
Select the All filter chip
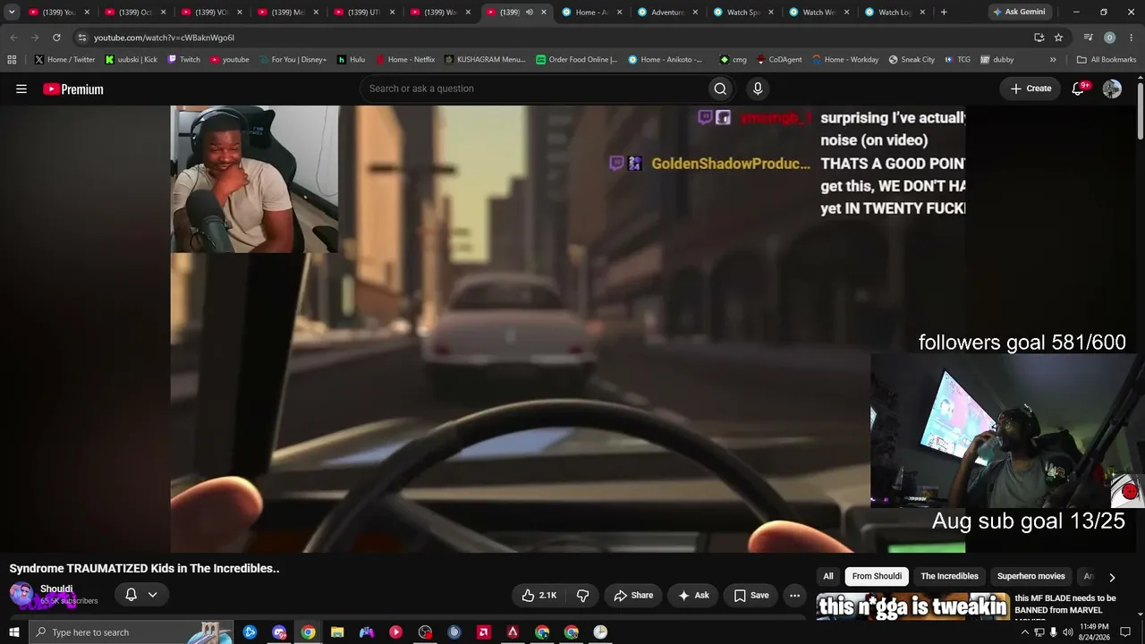828,576
